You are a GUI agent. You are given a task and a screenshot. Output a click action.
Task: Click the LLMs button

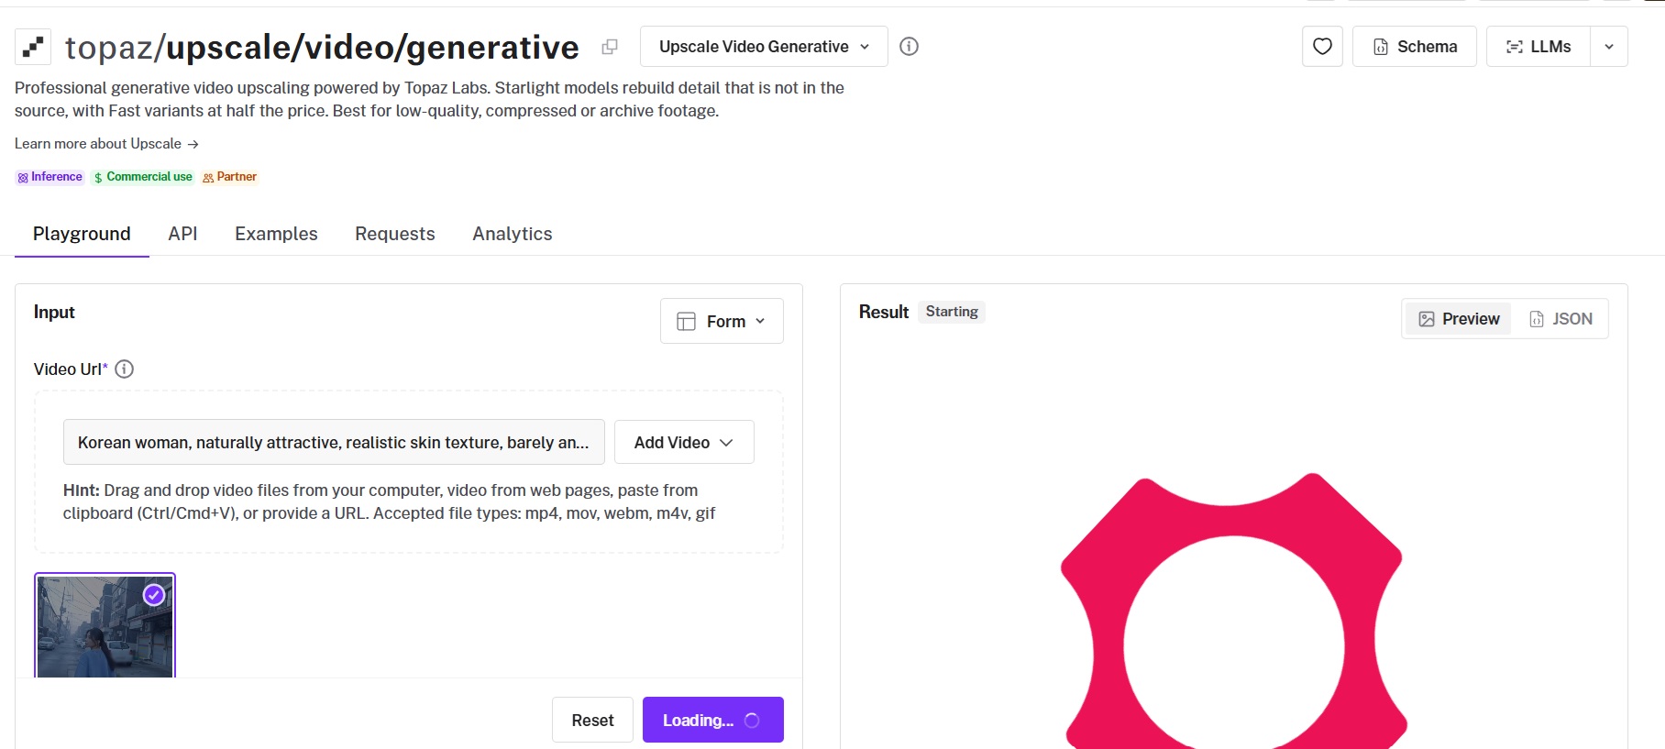tap(1538, 47)
